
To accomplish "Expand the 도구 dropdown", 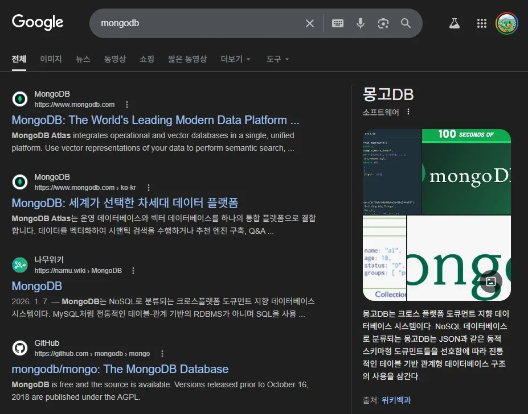I will coord(277,59).
